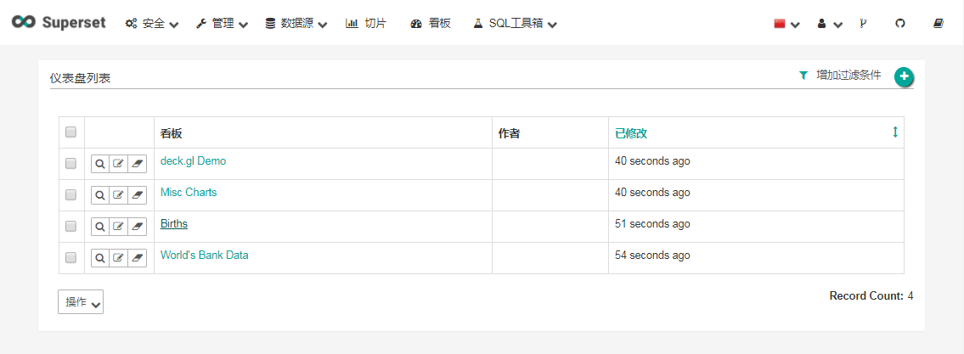Open the GitHub repository icon
The image size is (964, 354).
[x=900, y=24]
